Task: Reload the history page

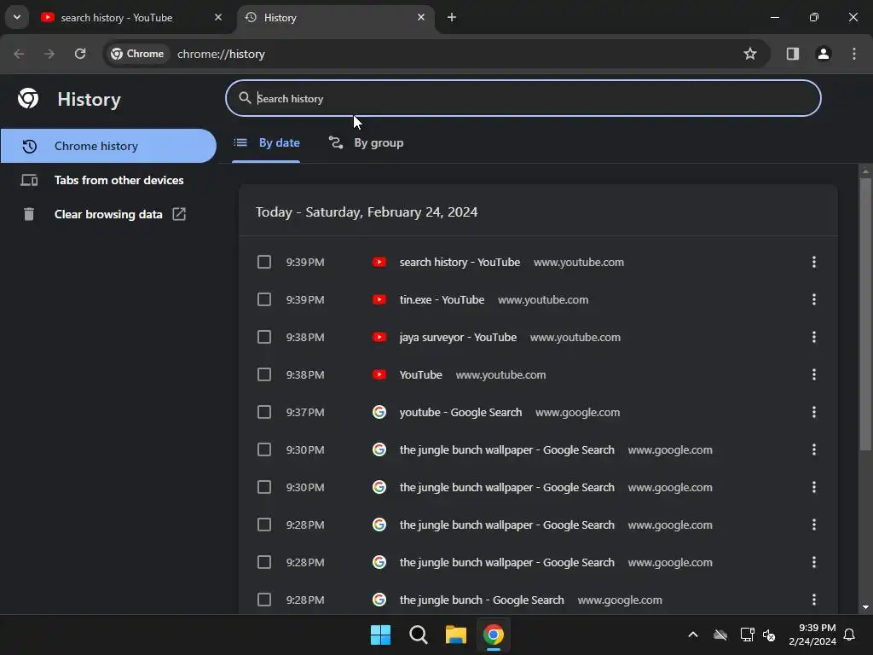Action: 80,54
